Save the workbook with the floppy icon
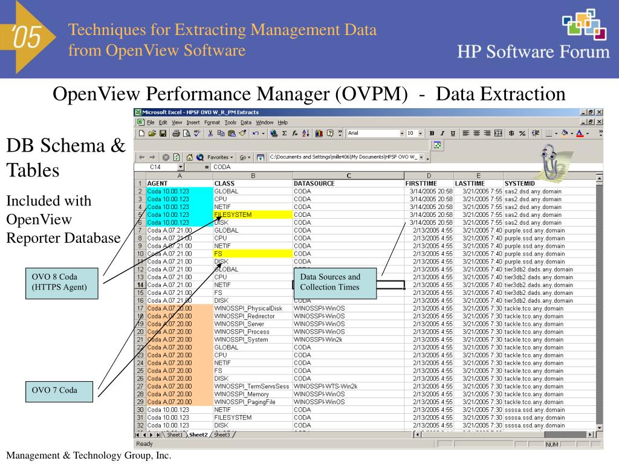 click(163, 134)
